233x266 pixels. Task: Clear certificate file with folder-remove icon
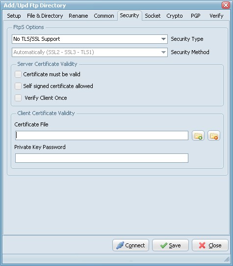point(214,136)
